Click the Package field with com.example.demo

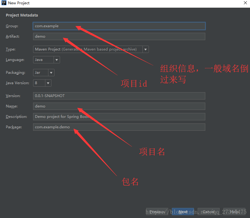click(119, 127)
